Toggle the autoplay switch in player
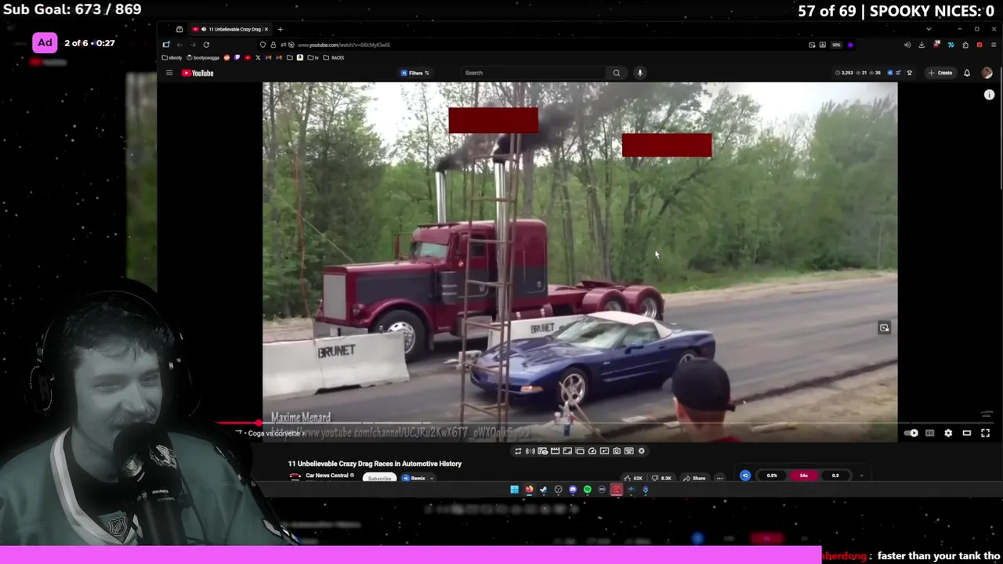The width and height of the screenshot is (1003, 564). [911, 433]
